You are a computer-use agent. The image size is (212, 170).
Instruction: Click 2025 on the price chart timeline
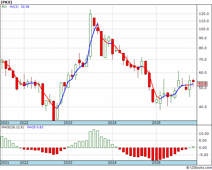(x=156, y=123)
